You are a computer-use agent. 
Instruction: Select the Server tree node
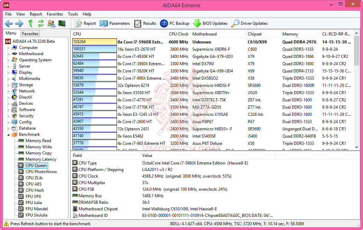[x=25, y=66]
